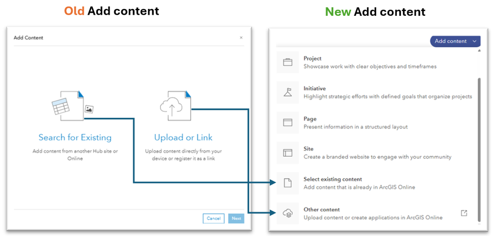Choose the Other content option title
Screen dimensions: 492x236
(x=322, y=209)
